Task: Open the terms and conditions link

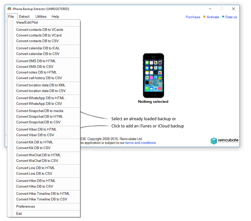Action: pyautogui.click(x=141, y=143)
